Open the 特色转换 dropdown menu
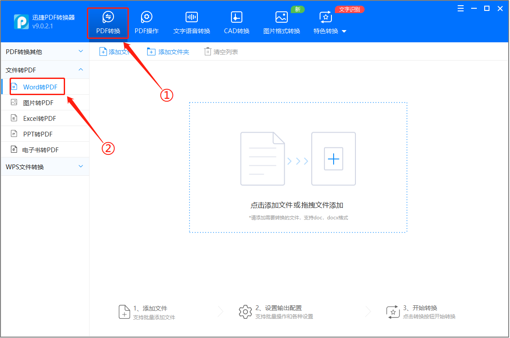 click(330, 23)
